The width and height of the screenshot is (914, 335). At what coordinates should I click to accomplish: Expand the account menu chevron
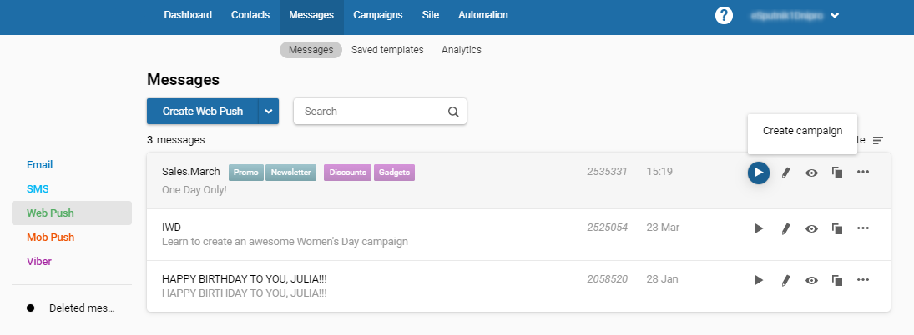point(835,16)
